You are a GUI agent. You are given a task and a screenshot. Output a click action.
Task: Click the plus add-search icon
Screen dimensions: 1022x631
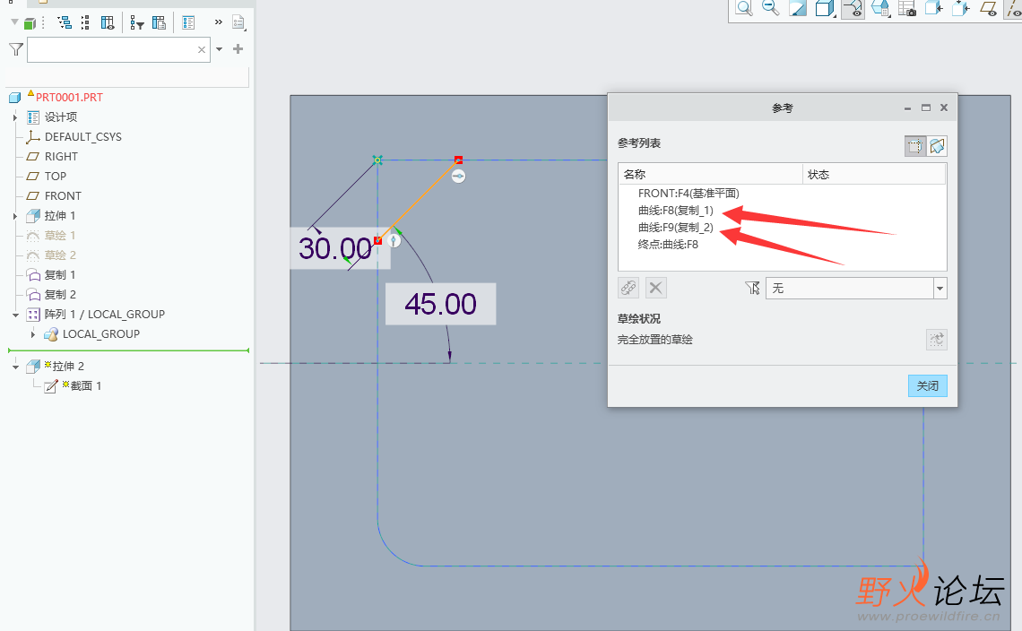238,49
